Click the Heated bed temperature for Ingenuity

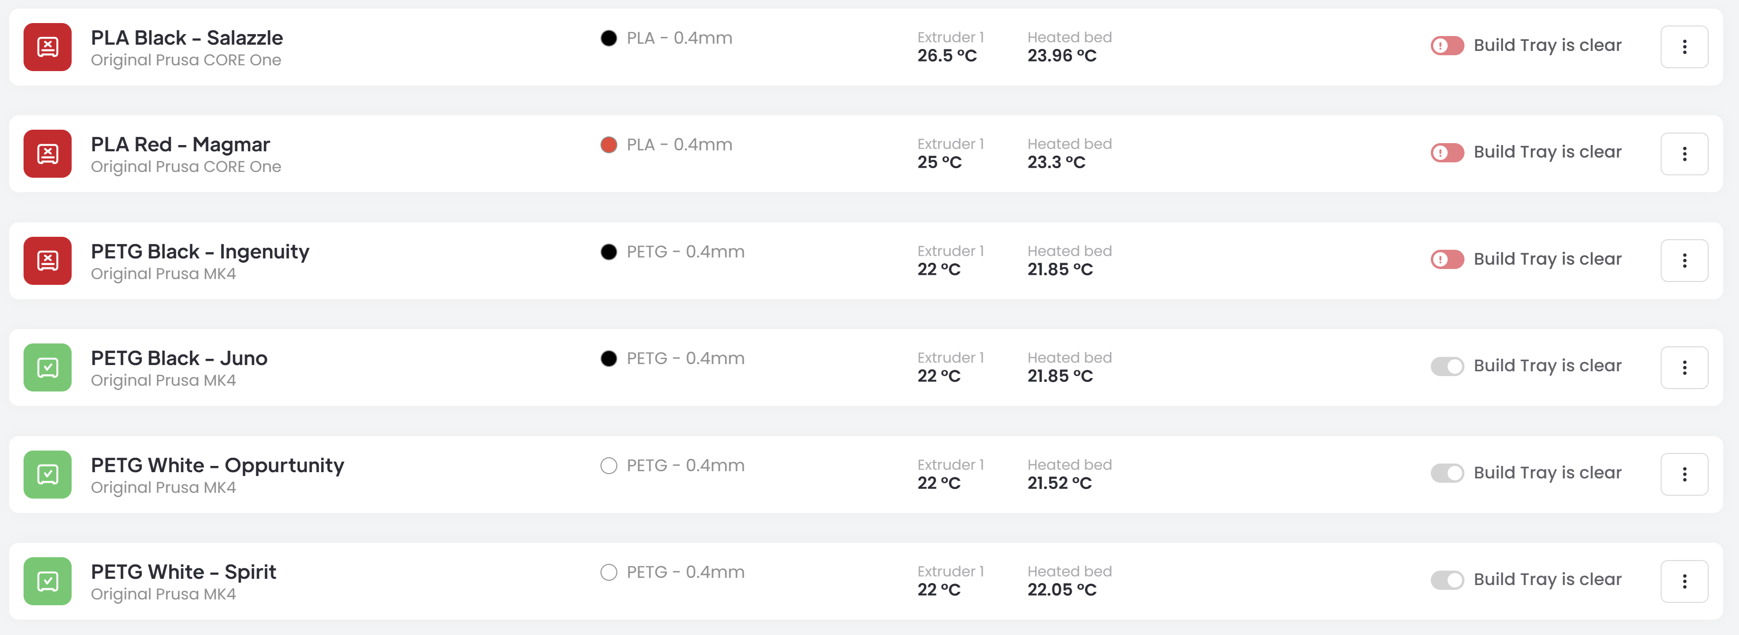(1060, 269)
